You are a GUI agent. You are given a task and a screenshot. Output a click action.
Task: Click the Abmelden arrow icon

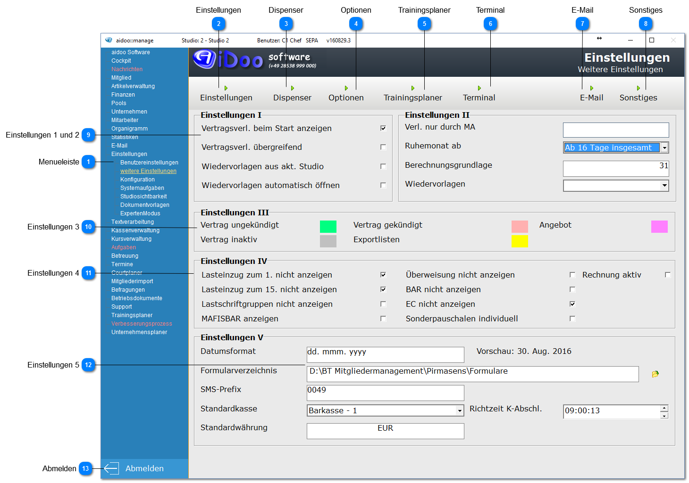click(111, 468)
